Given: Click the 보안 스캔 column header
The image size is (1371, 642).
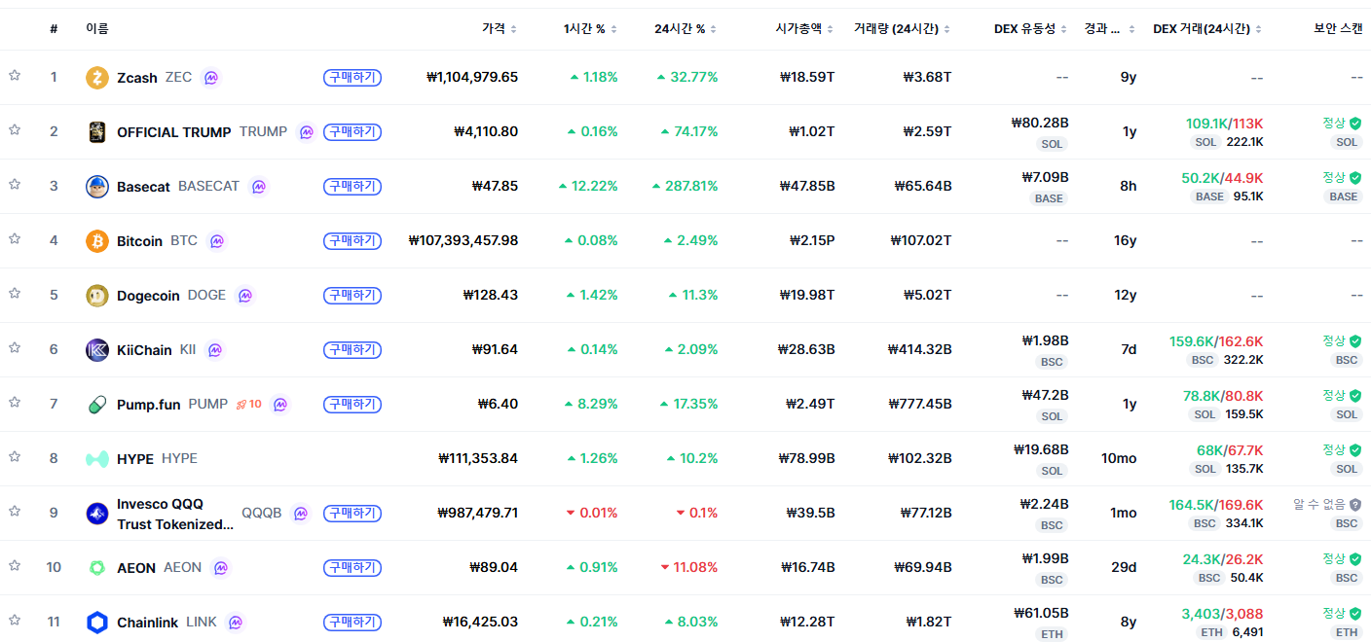Looking at the screenshot, I should [x=1338, y=29].
